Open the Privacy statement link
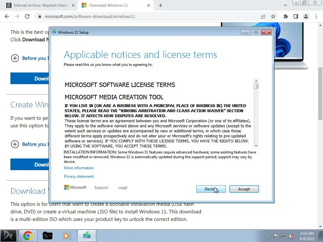 [79, 176]
